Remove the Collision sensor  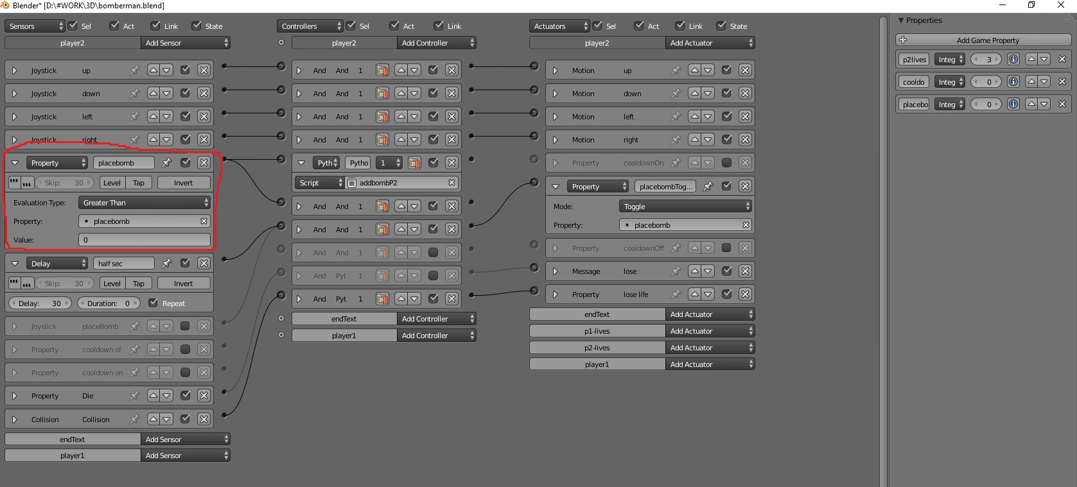tap(204, 420)
